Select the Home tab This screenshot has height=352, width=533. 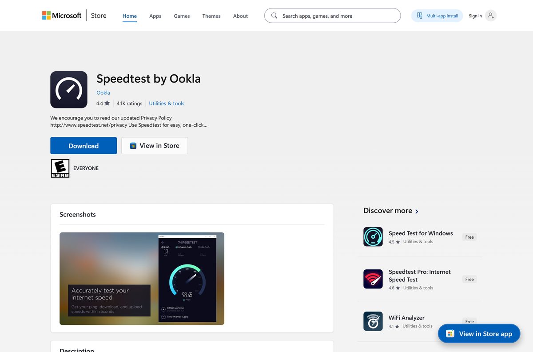tap(130, 16)
